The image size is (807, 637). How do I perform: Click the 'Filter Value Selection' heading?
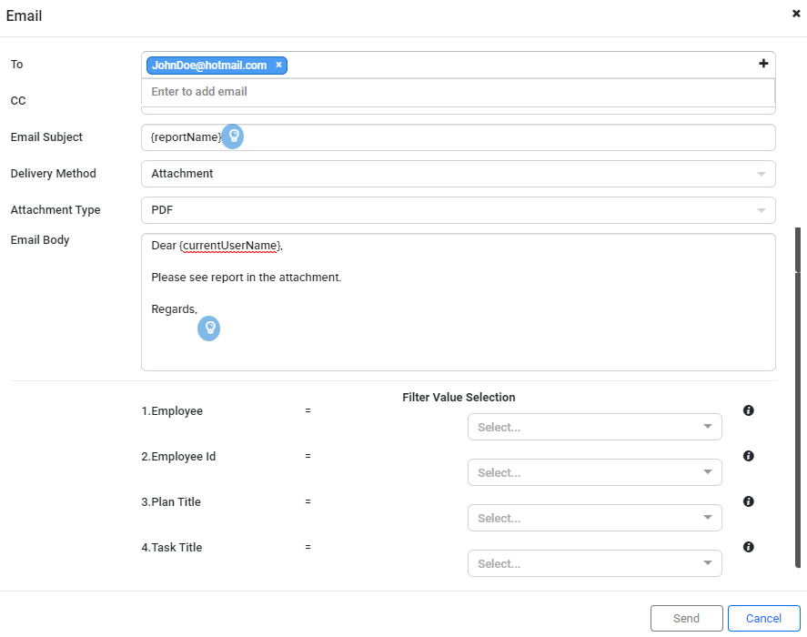click(x=459, y=397)
